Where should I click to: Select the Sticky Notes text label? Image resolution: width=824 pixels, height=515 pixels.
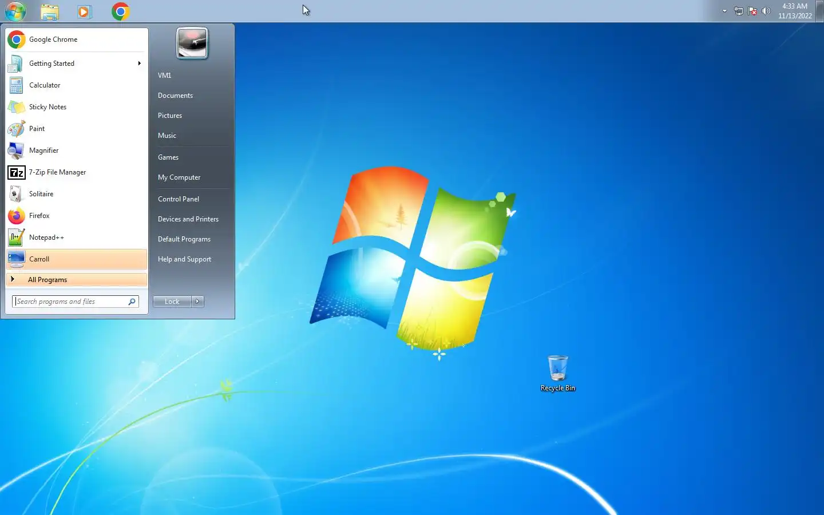click(x=47, y=107)
